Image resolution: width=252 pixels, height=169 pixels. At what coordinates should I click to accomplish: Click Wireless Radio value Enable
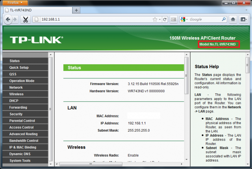(133, 155)
